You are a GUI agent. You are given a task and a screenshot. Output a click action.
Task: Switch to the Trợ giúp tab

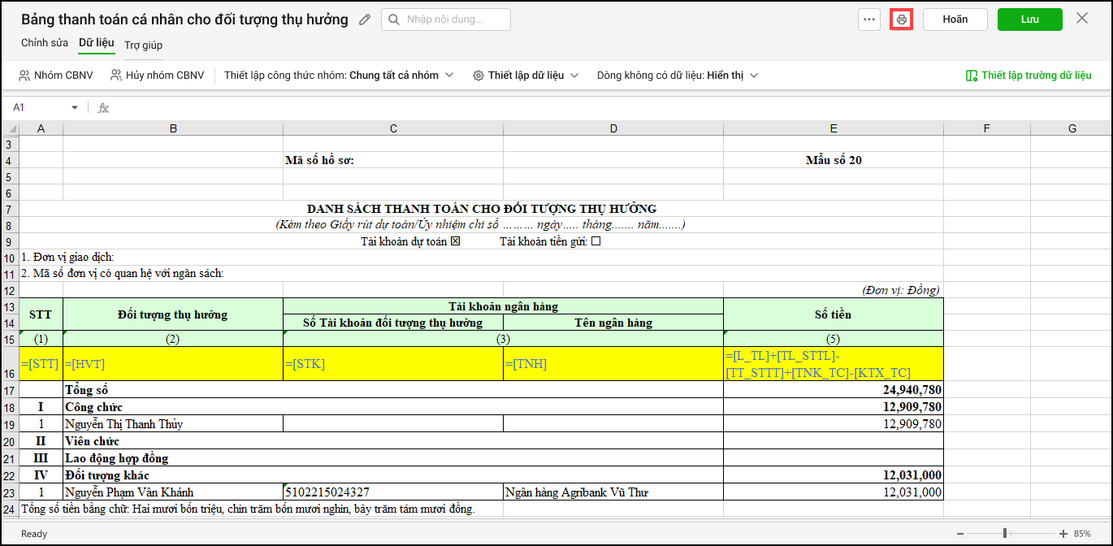(x=143, y=45)
